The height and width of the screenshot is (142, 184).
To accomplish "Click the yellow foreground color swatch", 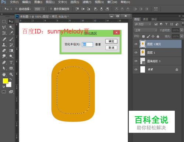I will 5,81.
